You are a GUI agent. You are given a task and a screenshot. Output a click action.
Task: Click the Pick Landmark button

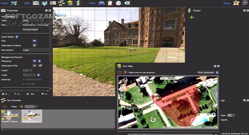point(206,72)
